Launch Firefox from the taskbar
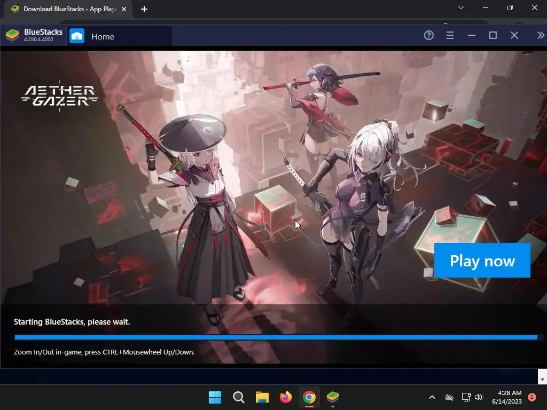Screen dimensions: 547x410 click(x=286, y=397)
